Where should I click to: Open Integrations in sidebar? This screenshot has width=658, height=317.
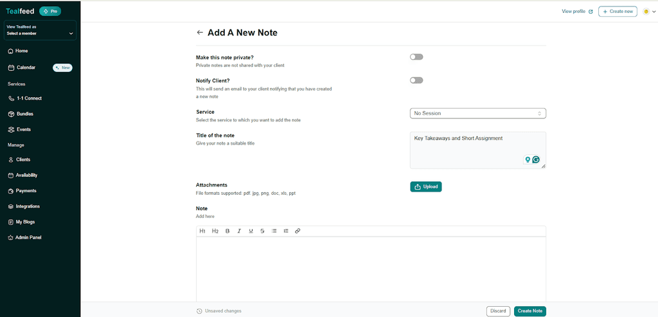pyautogui.click(x=24, y=206)
